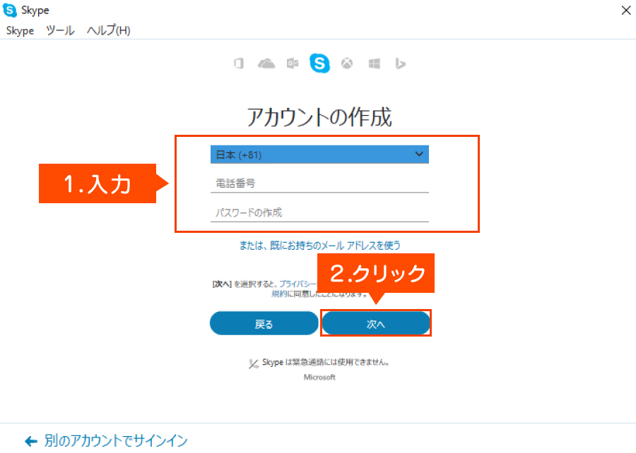Viewport: 636px width, 453px height.
Task: Open the Skype menu
Action: pyautogui.click(x=20, y=30)
